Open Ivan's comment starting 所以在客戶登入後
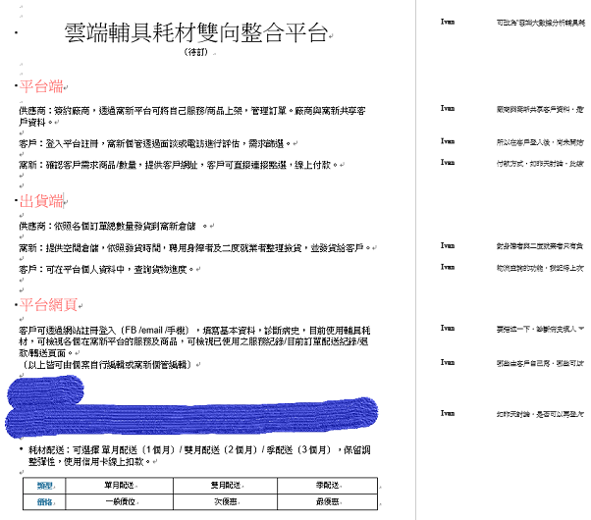This screenshot has height=520, width=591. click(x=540, y=142)
